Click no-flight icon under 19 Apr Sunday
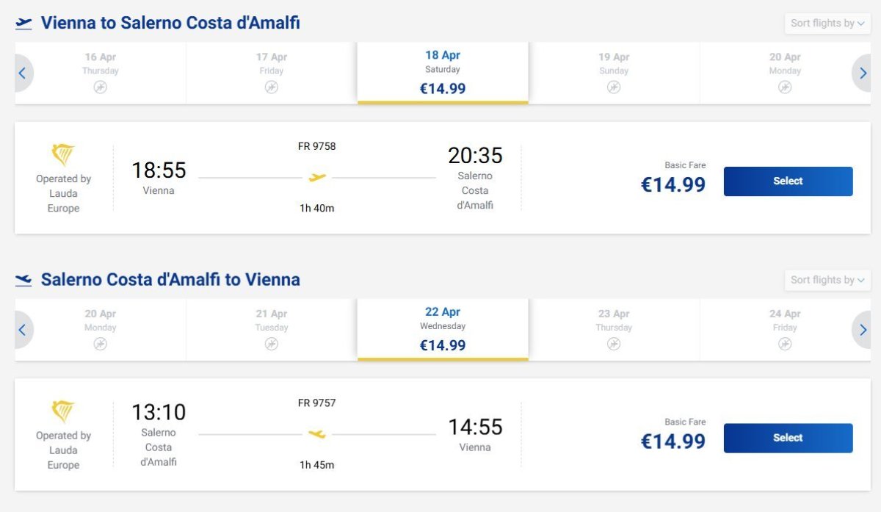Image resolution: width=881 pixels, height=512 pixels. (x=614, y=87)
